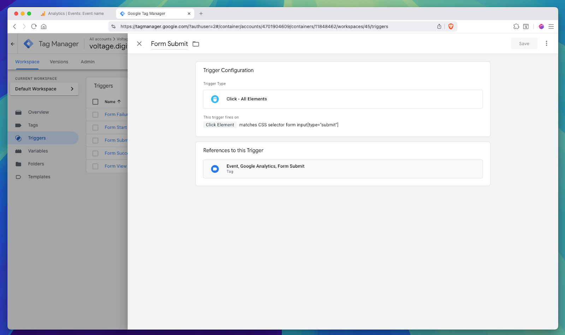The width and height of the screenshot is (565, 335).
Task: Check the Form Failure trigger checkbox
Action: [95, 115]
